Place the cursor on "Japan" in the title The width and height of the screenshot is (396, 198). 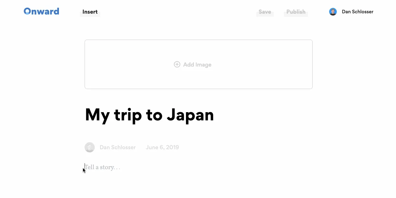click(190, 115)
